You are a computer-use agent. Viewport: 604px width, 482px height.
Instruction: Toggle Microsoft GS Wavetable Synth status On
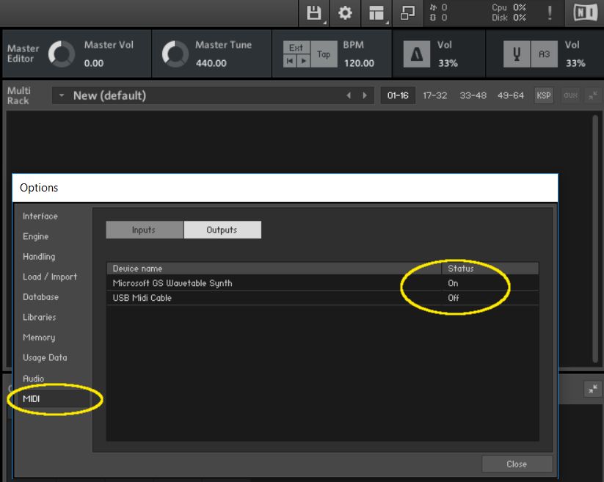pyautogui.click(x=453, y=283)
